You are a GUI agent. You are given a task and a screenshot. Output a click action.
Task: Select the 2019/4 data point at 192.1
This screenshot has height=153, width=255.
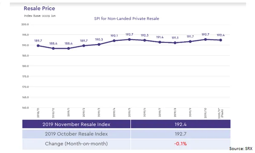pyautogui.click(x=114, y=41)
